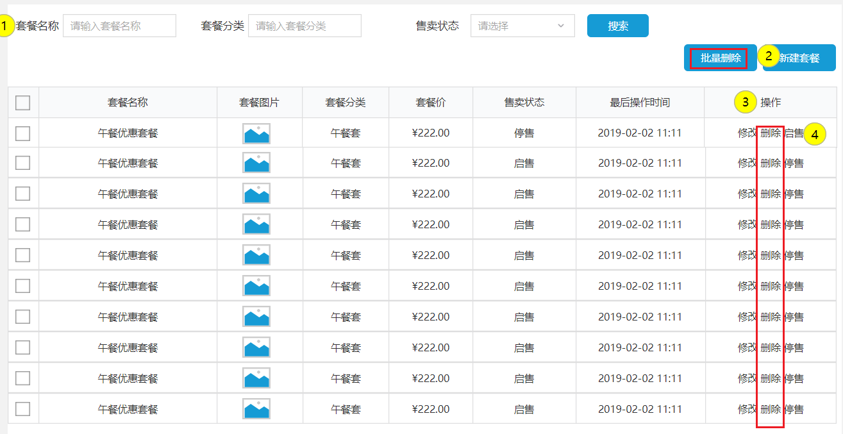
Task: Select the checkbox of the last row
Action: coord(23,409)
